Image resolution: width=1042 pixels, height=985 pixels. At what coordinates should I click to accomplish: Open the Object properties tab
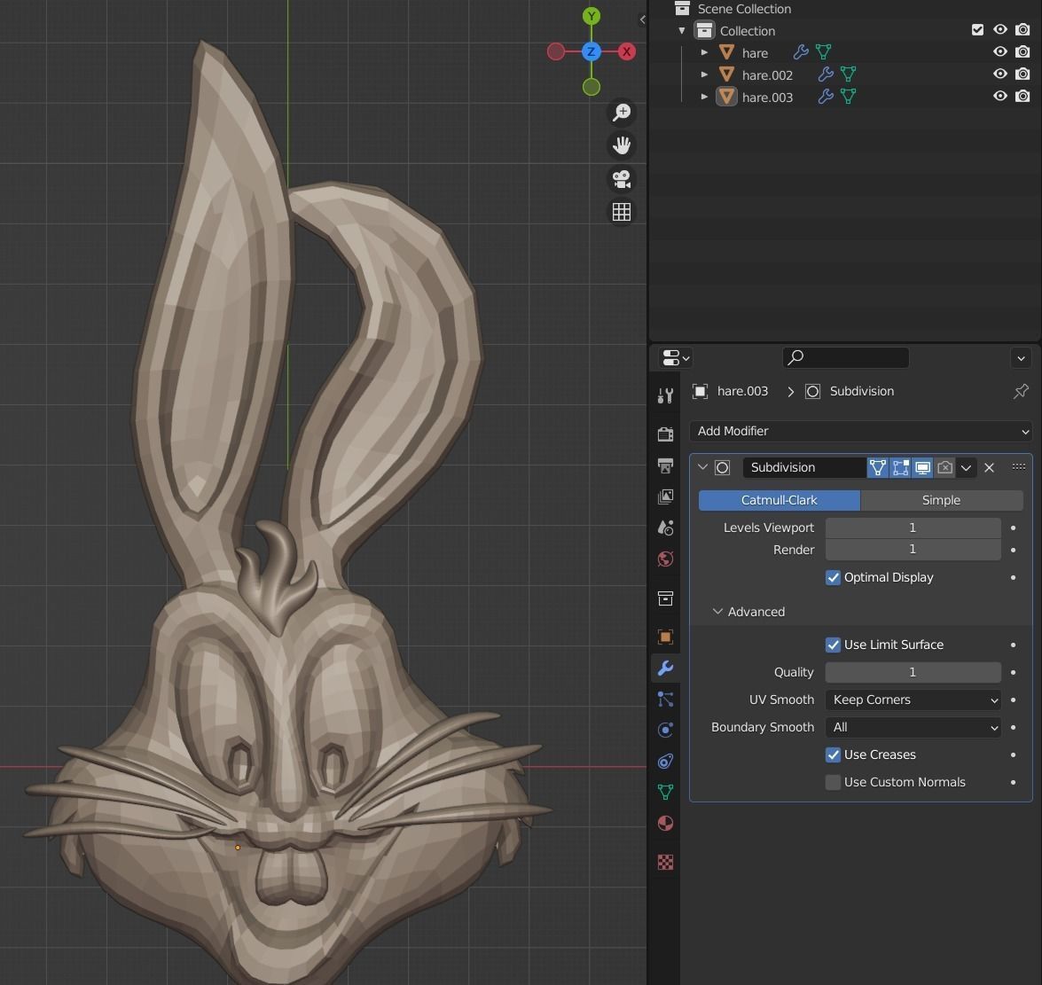pos(665,637)
